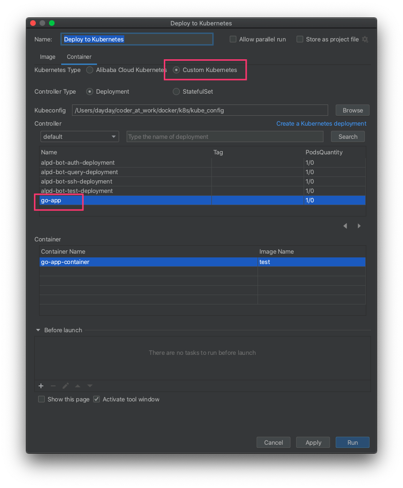Click the minus icon to remove before-launch task

[x=53, y=386]
